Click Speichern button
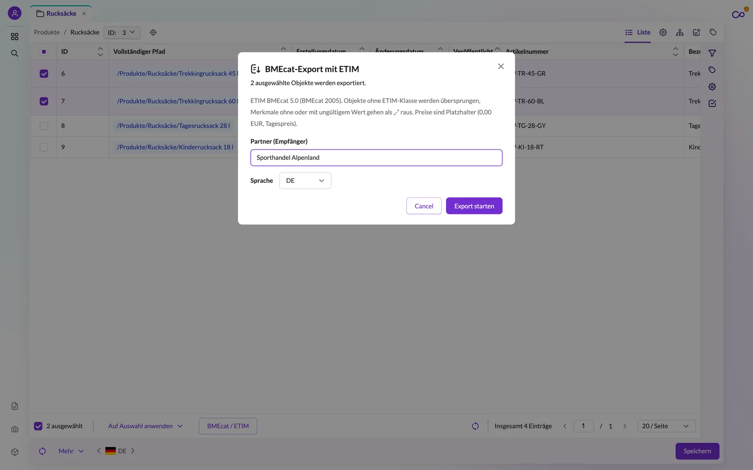The width and height of the screenshot is (753, 470). click(x=697, y=451)
